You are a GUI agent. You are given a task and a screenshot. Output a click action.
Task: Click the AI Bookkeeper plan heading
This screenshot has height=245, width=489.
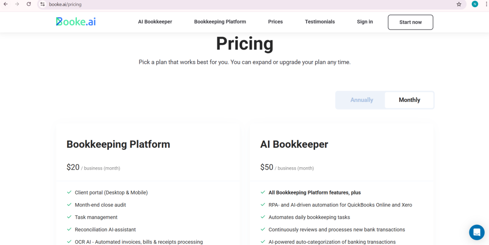coord(294,144)
